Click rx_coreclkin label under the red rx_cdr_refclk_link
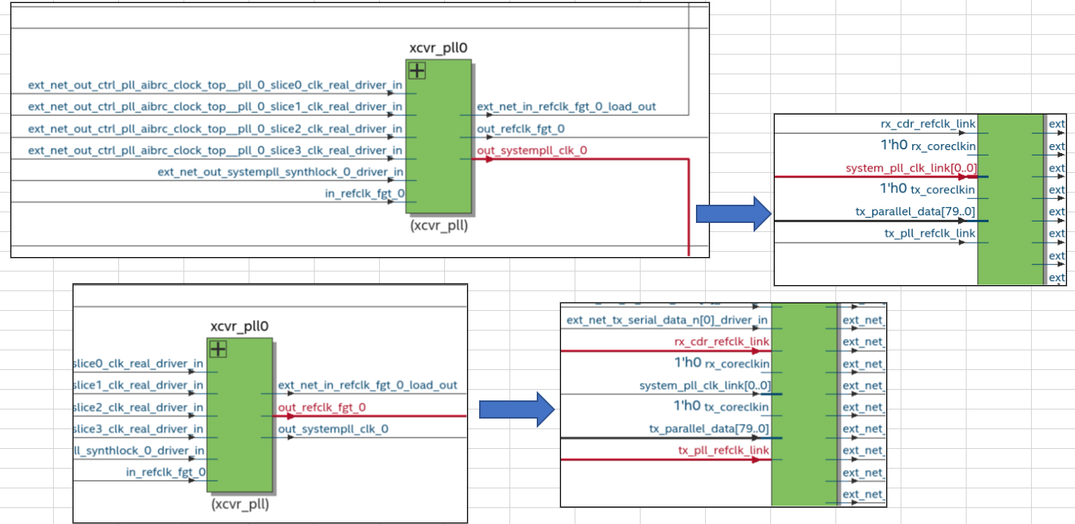 click(738, 365)
